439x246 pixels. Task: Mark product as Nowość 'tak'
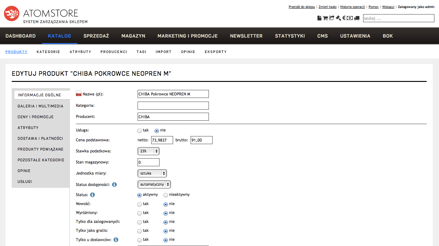(x=139, y=204)
